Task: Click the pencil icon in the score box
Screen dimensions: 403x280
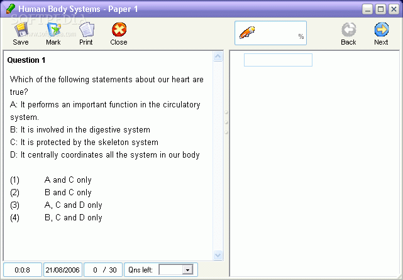Action: tap(247, 33)
